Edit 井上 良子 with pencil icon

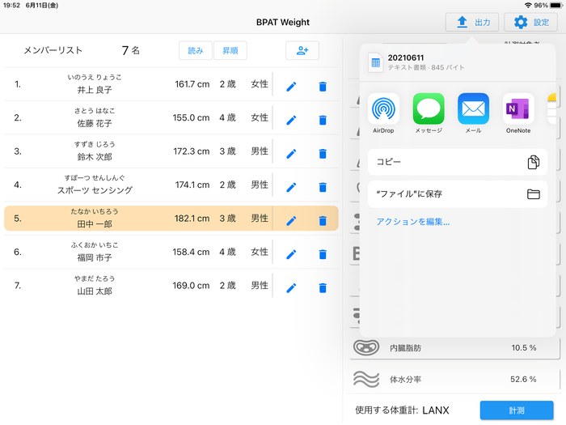pos(291,85)
